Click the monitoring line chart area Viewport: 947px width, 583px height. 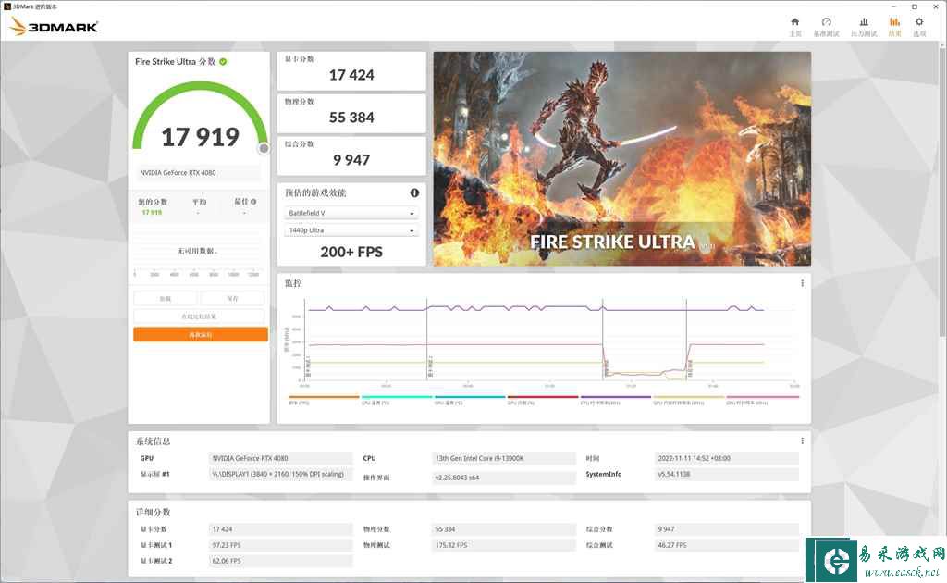550,340
